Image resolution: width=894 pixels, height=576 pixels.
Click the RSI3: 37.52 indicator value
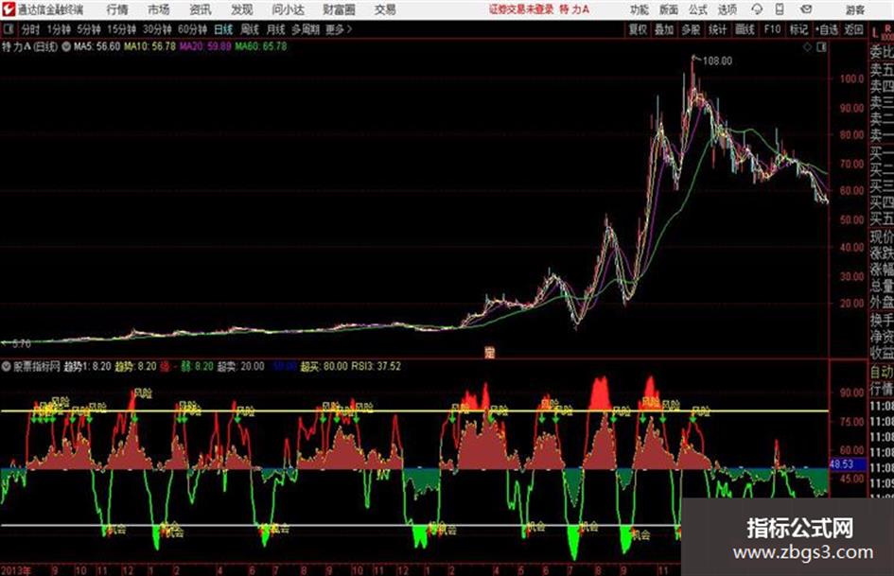pos(376,366)
